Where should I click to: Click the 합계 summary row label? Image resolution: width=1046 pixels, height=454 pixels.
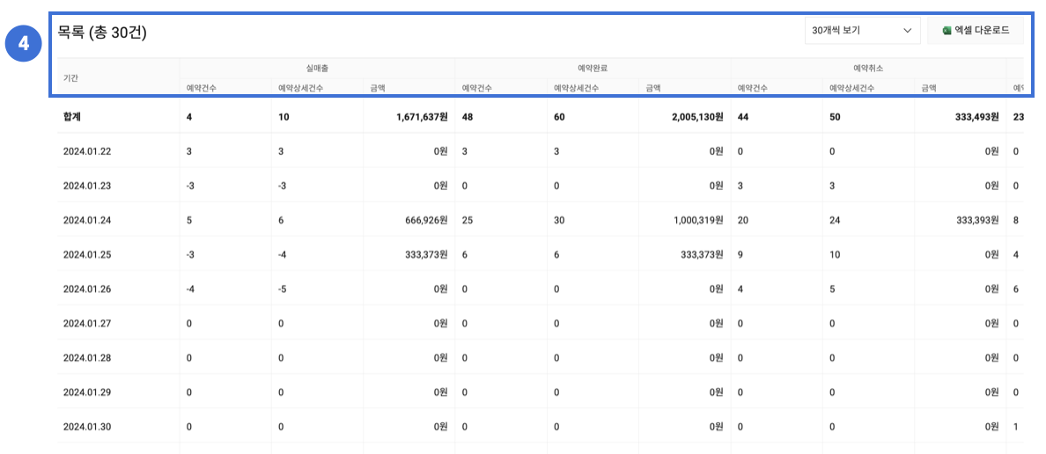pos(72,116)
